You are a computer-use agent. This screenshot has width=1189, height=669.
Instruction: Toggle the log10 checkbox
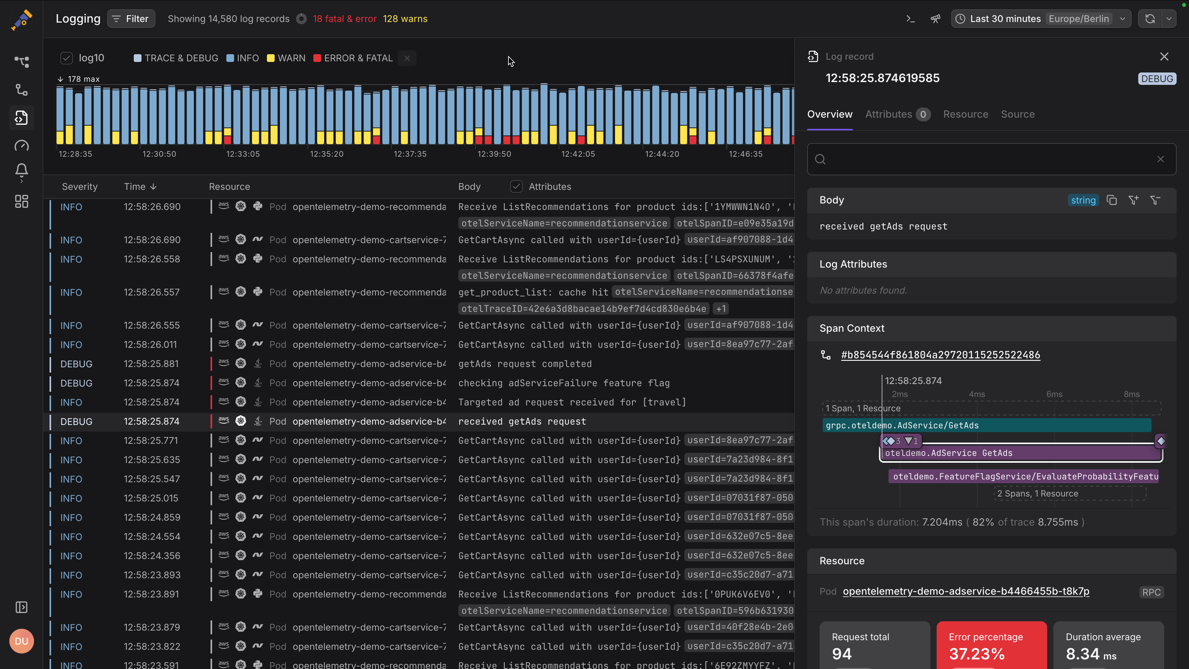point(67,58)
